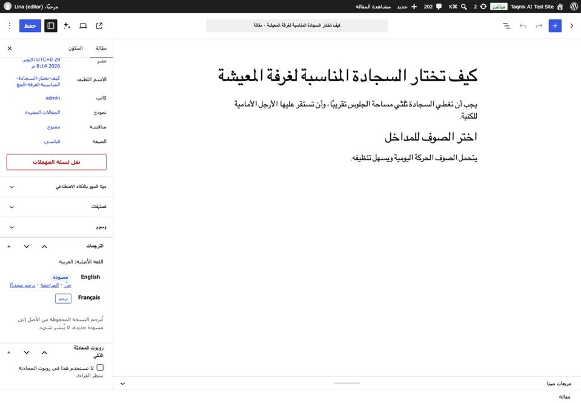Add new content via the جديد plus
581x403 pixels.
[x=414, y=6]
